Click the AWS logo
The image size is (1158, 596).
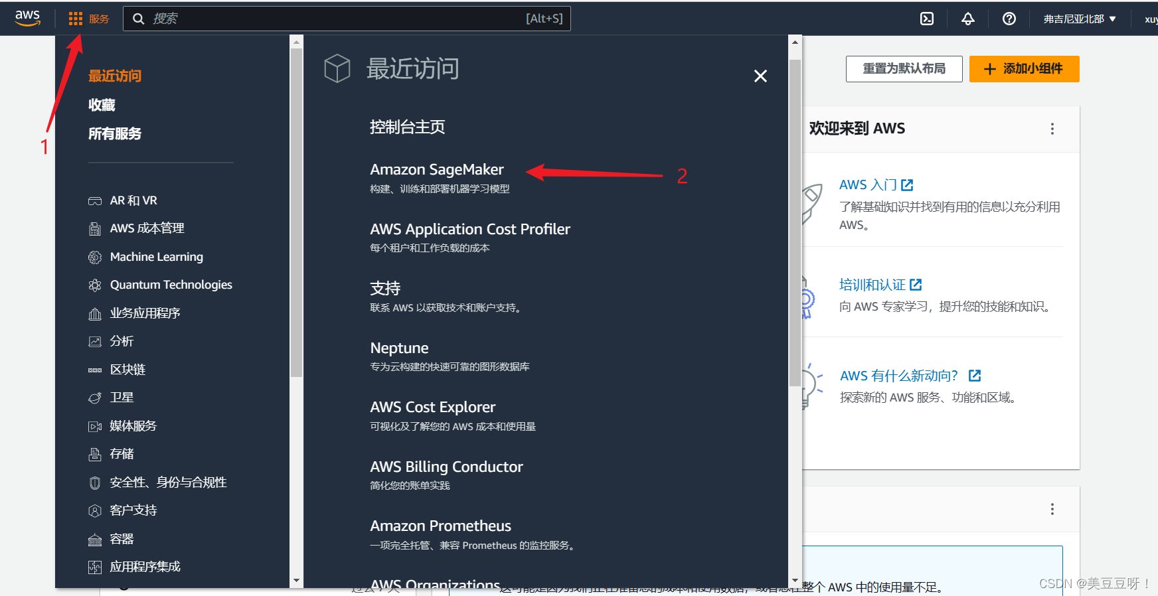click(28, 18)
